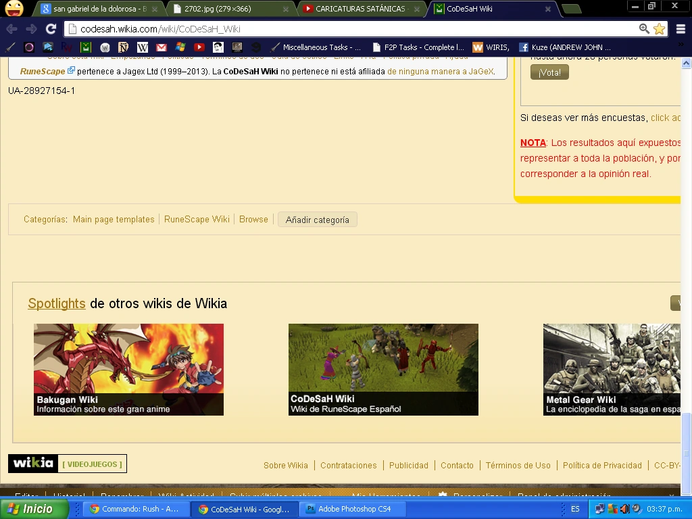Open 'de ninguna manera a JaGeX' link
The image size is (692, 519).
[441, 72]
